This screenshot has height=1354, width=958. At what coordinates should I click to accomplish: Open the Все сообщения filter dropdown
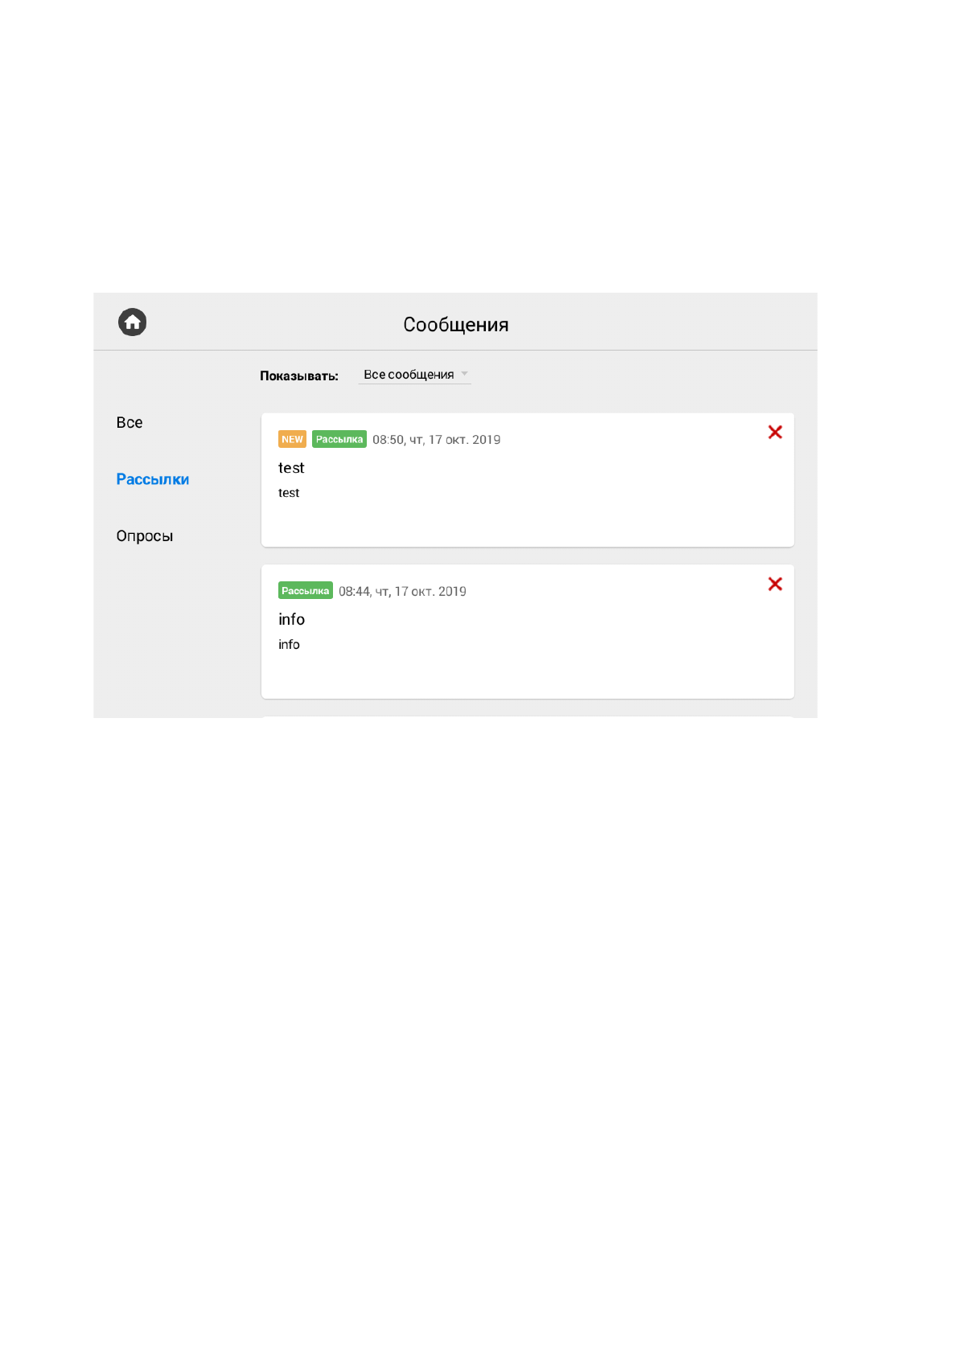coord(409,375)
